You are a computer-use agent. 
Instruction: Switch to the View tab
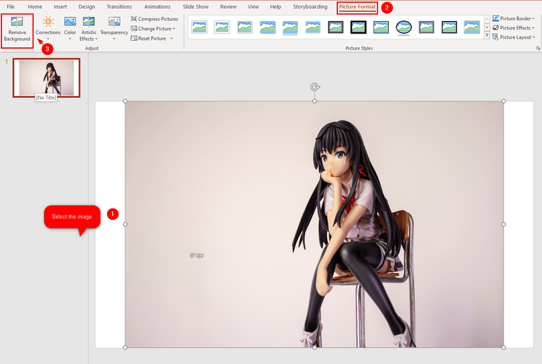click(253, 7)
